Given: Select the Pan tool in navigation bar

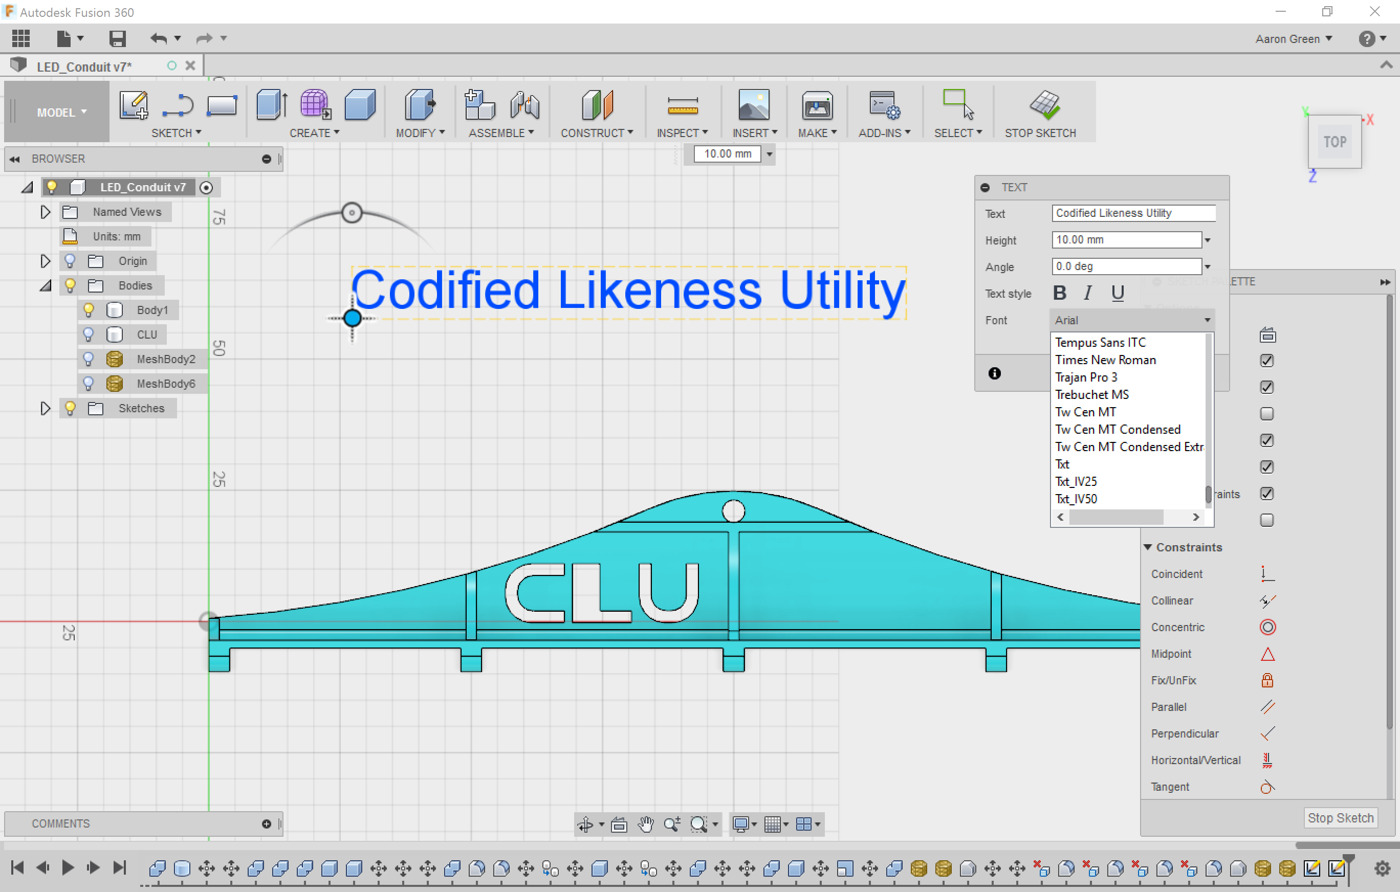Looking at the screenshot, I should (645, 824).
